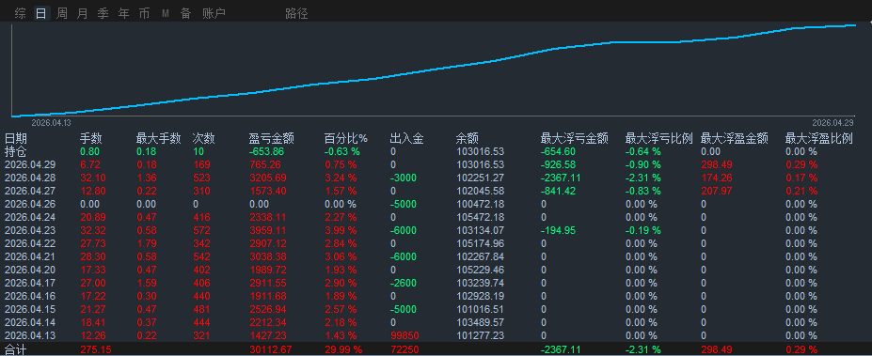Click the 出入金 column header

(x=407, y=138)
